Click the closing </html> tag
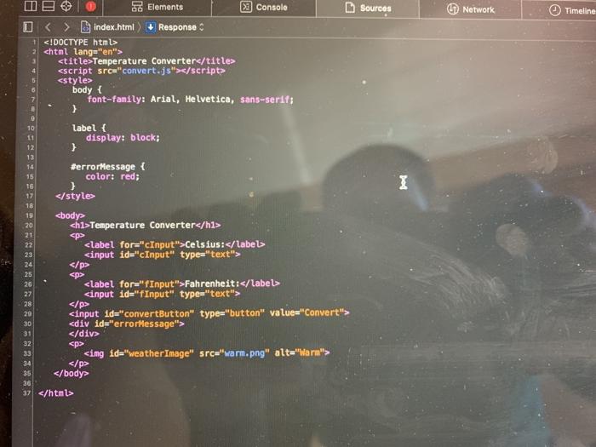 [x=56, y=393]
